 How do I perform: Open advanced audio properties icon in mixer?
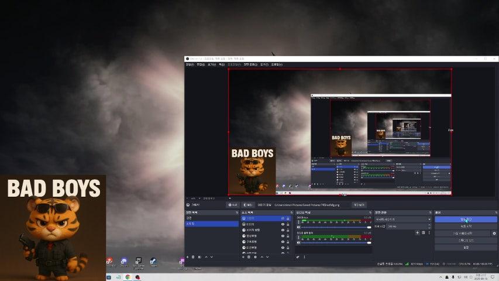coord(298,257)
